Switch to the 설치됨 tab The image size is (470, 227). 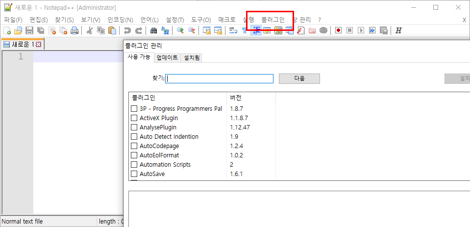191,58
